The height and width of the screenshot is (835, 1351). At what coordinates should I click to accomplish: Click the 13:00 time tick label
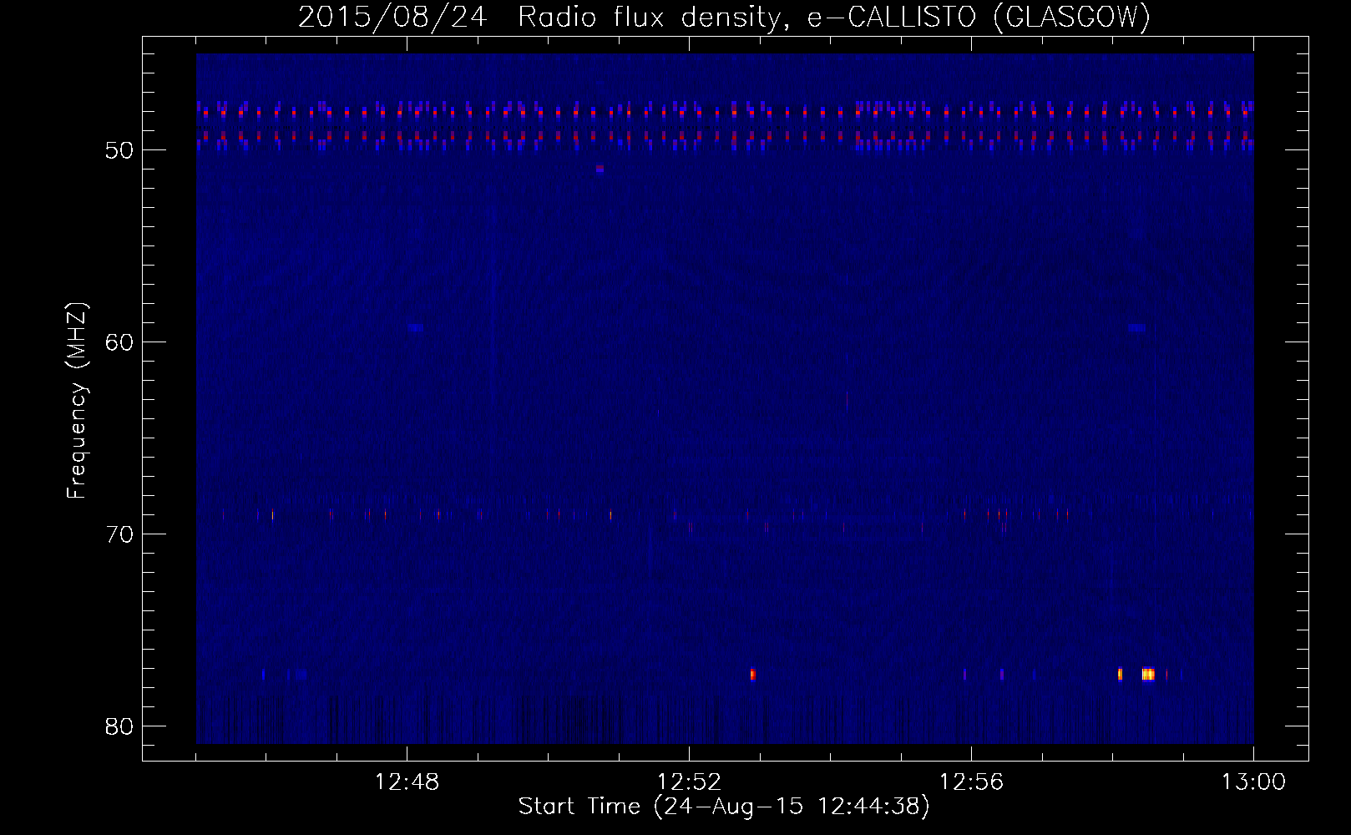click(x=1253, y=782)
